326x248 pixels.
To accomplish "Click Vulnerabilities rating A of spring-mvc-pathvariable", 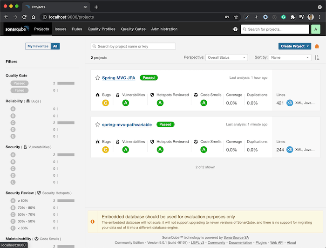I will point(126,150).
